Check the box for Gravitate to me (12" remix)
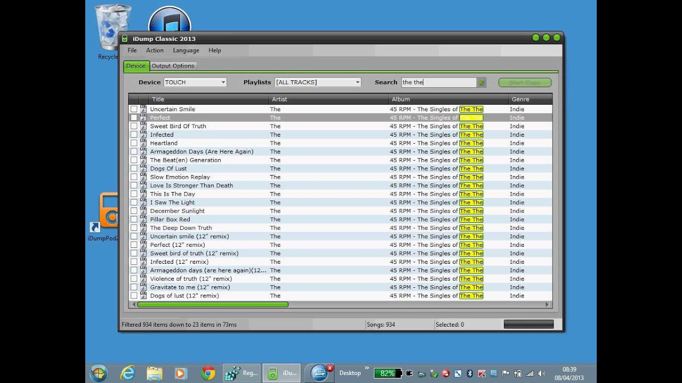The image size is (682, 383). (x=134, y=287)
